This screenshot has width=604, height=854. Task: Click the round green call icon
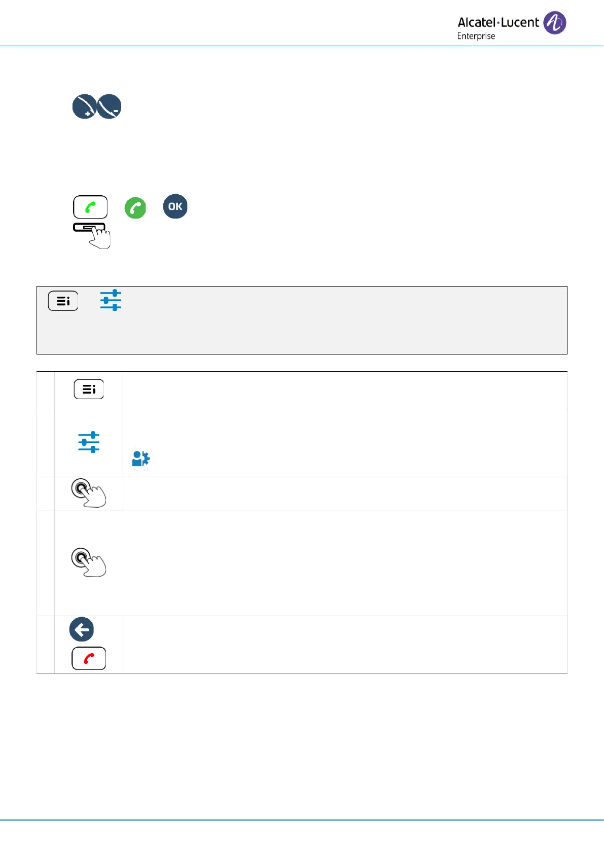pos(135,208)
